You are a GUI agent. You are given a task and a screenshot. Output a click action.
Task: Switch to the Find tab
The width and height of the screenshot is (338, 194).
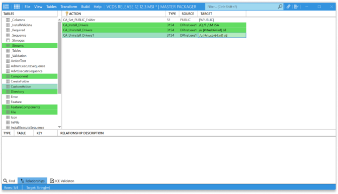click(9, 181)
